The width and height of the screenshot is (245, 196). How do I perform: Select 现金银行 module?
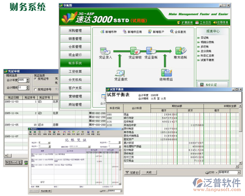click(75, 55)
